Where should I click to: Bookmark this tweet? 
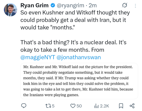tap(121, 106)
